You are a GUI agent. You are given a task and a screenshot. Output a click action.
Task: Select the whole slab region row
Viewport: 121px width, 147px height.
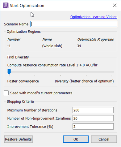pyautogui.click(x=60, y=46)
